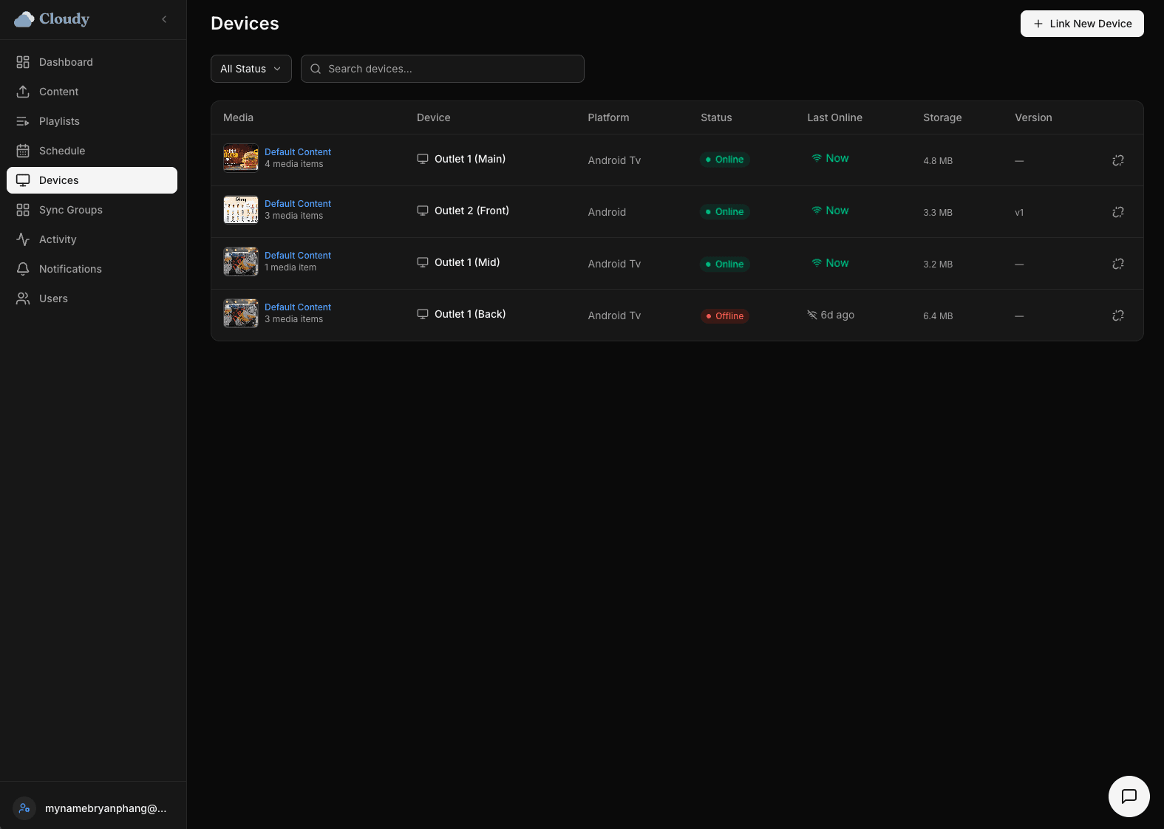Click the search magnifier icon
This screenshot has width=1164, height=829.
[316, 69]
